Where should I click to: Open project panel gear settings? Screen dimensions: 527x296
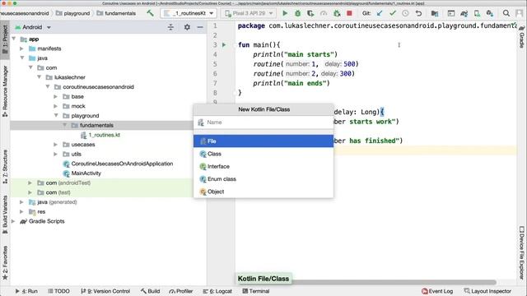[x=187, y=27]
